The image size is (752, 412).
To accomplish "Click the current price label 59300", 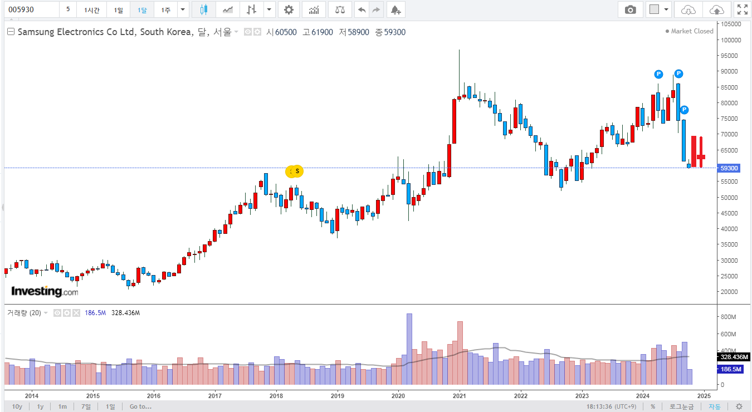I will tap(729, 168).
